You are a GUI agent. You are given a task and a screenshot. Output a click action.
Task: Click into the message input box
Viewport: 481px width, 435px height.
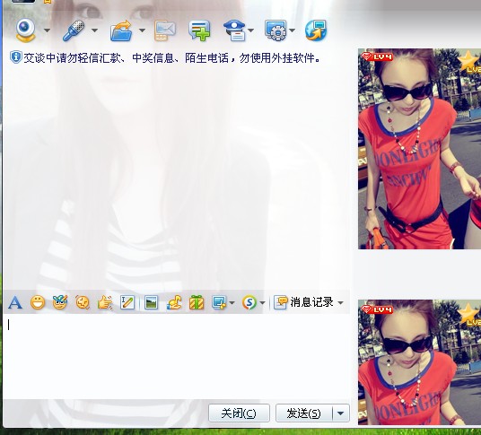click(x=177, y=357)
